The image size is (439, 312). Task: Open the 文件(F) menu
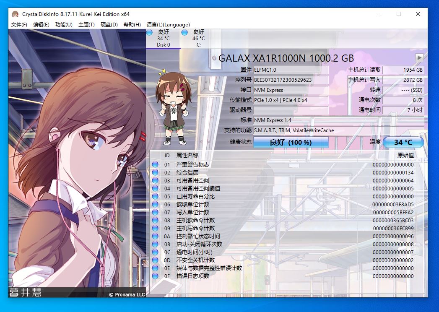coord(19,25)
